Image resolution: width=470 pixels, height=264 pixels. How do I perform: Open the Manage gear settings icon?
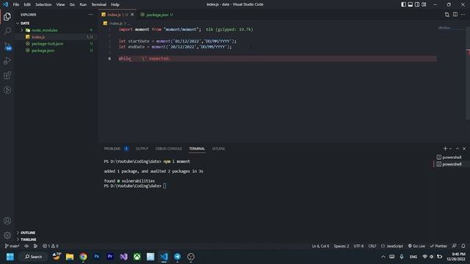click(x=7, y=235)
